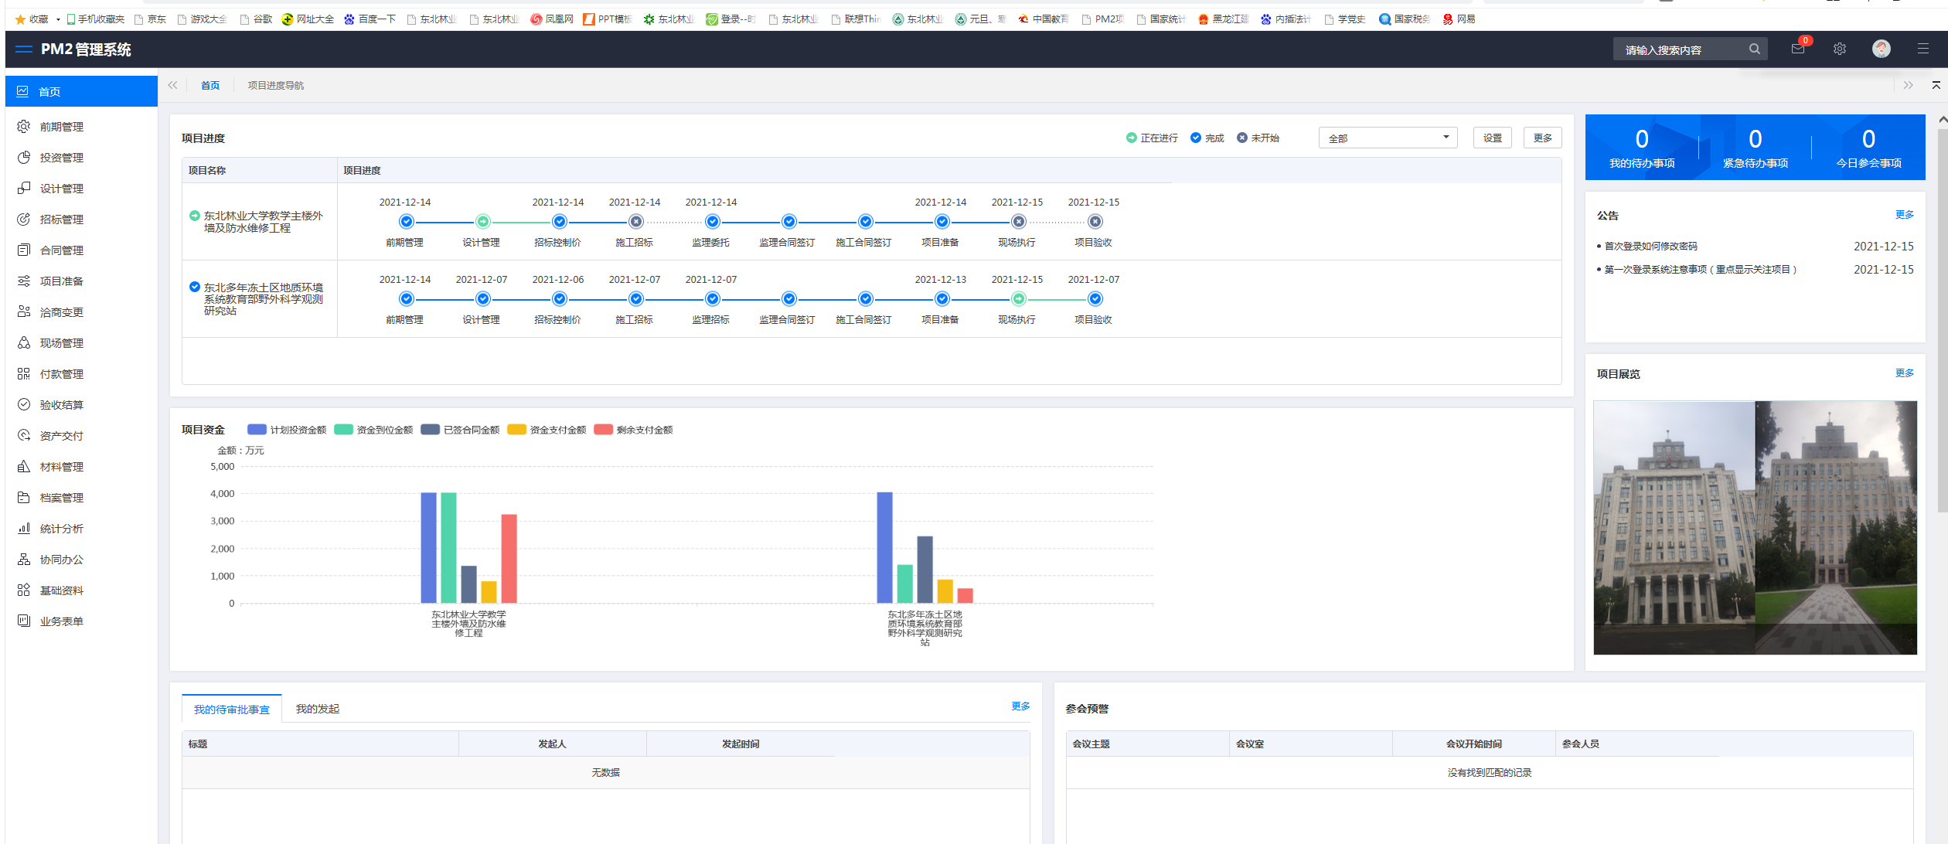This screenshot has width=1948, height=844.
Task: Click the mail notification icon in header
Action: [1797, 49]
